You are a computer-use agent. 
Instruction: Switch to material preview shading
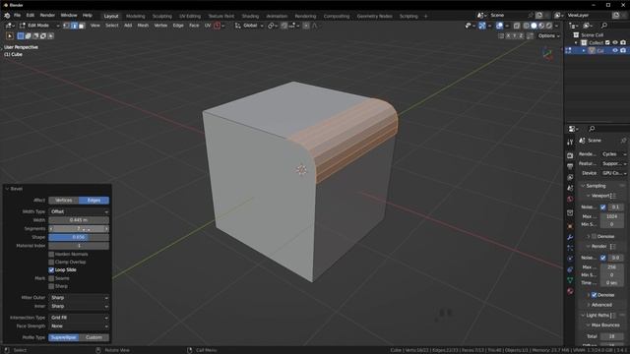point(541,26)
